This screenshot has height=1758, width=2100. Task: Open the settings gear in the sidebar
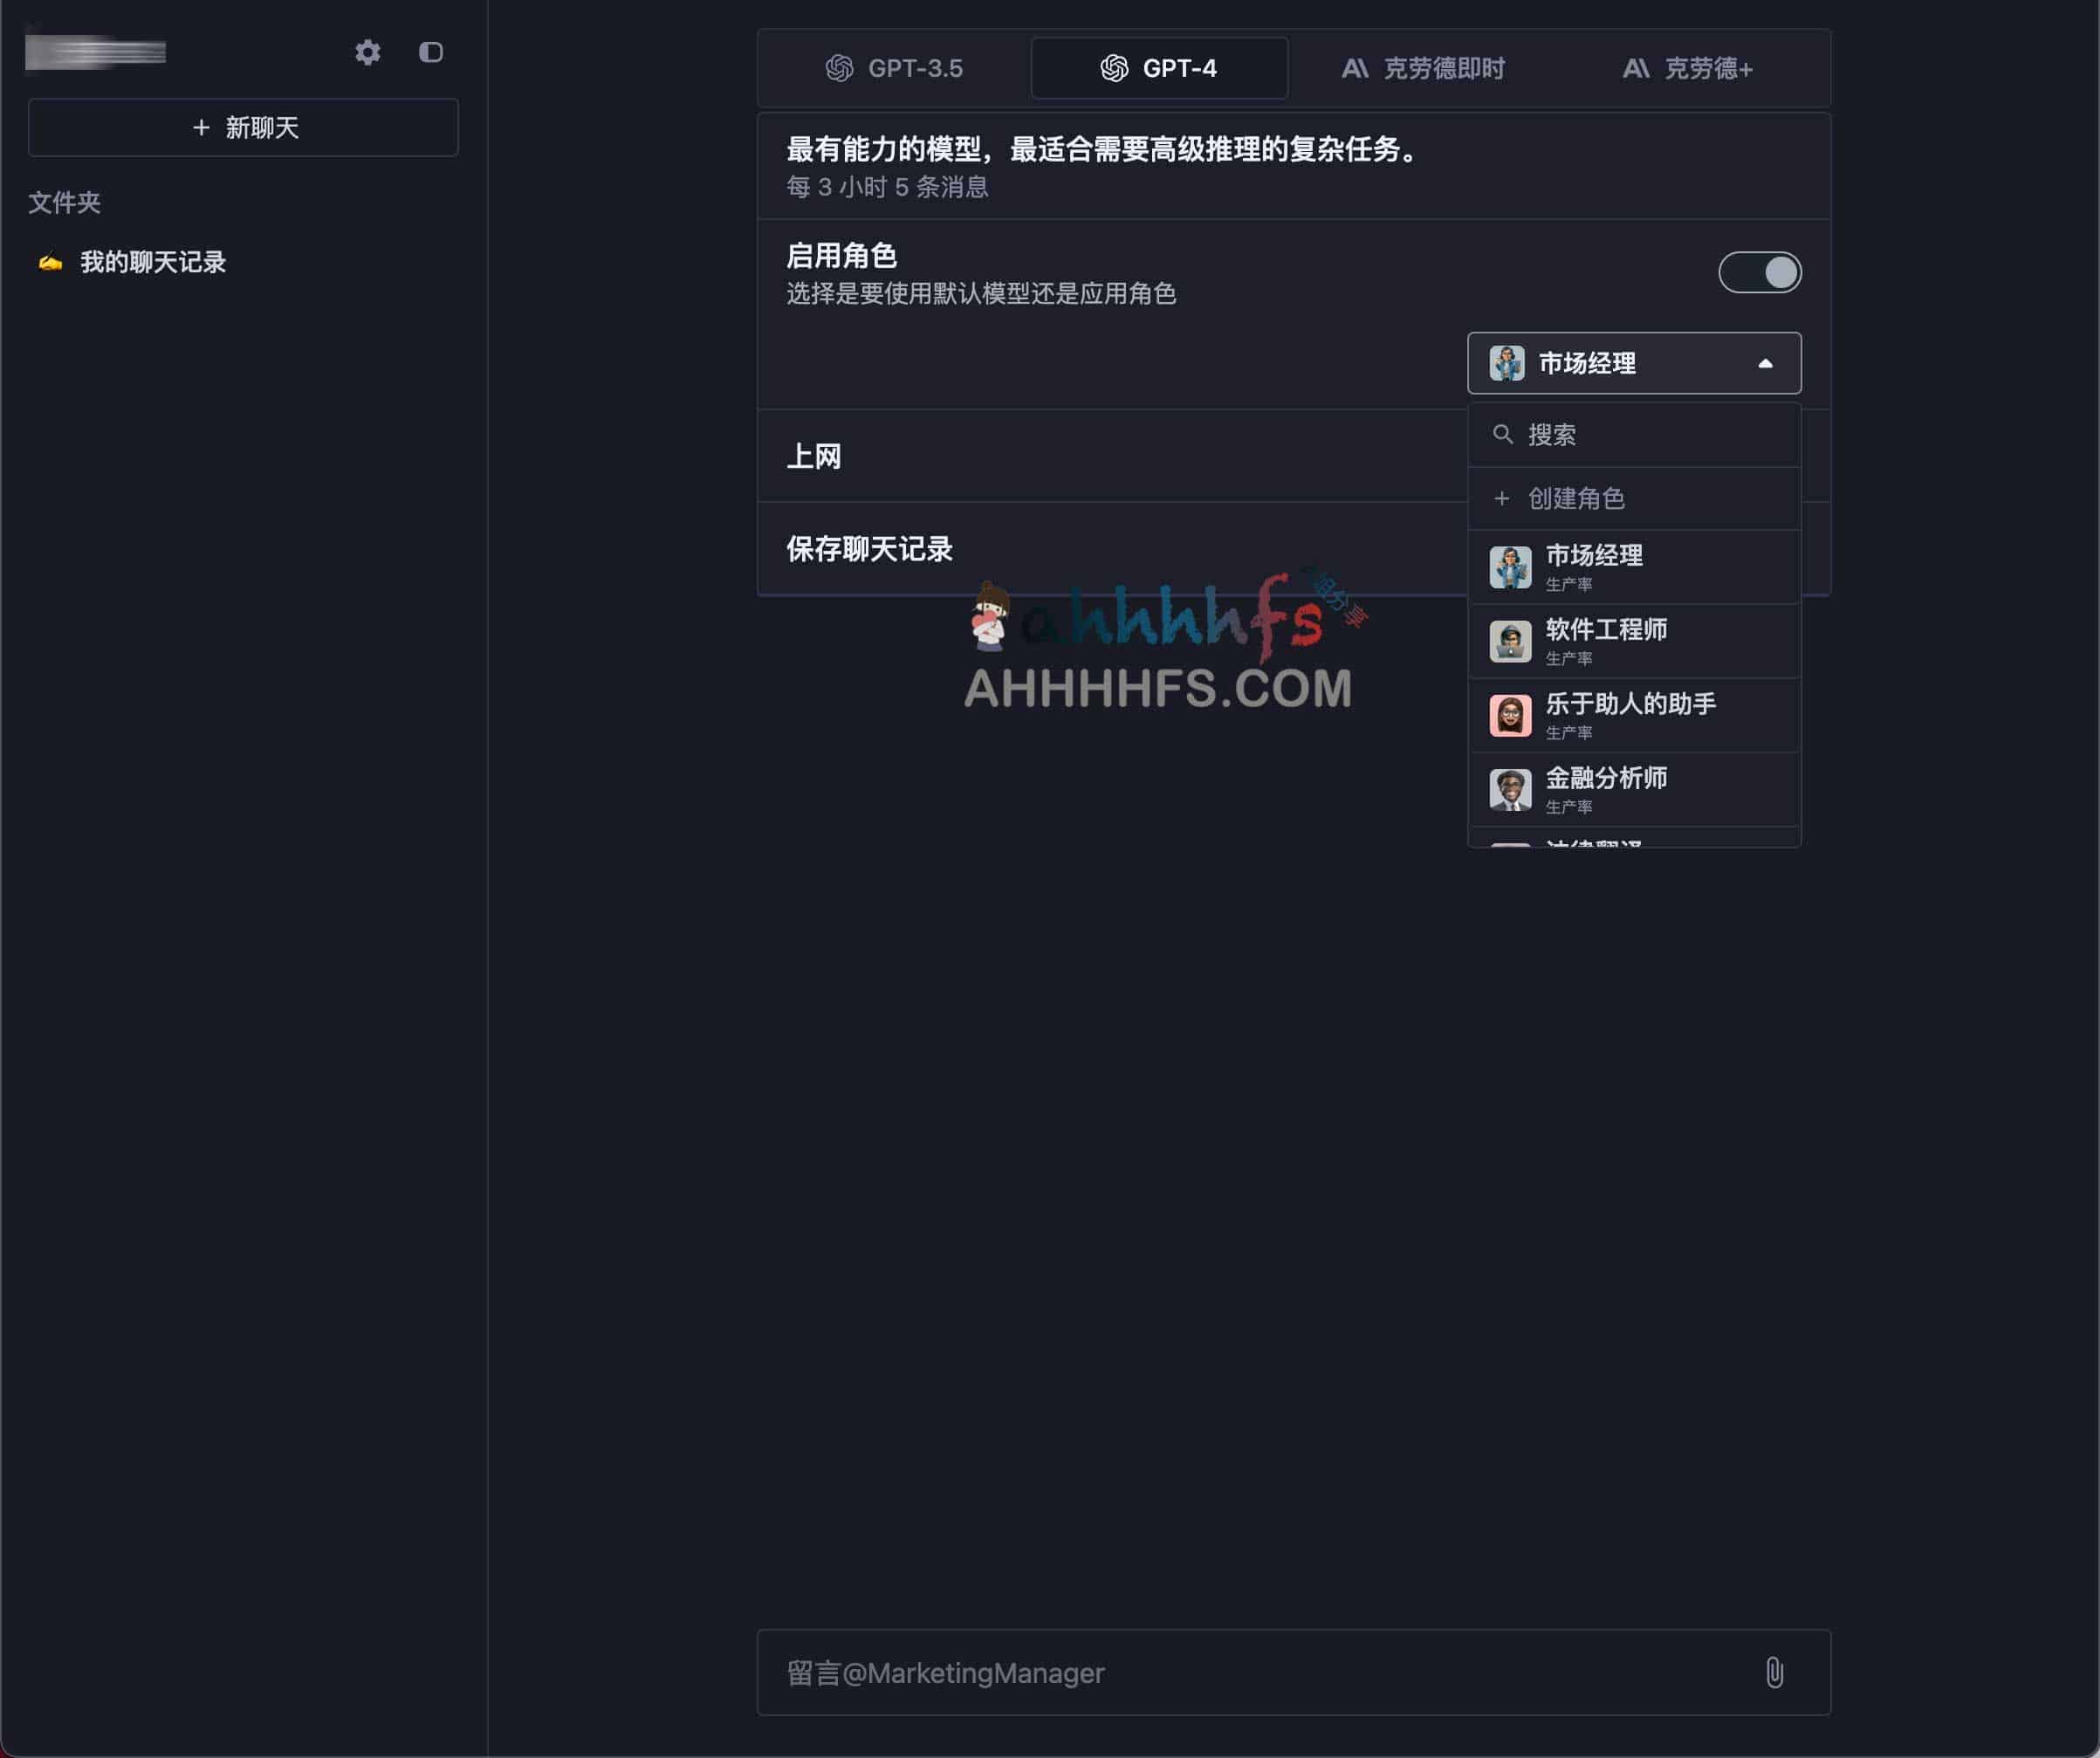tap(368, 53)
